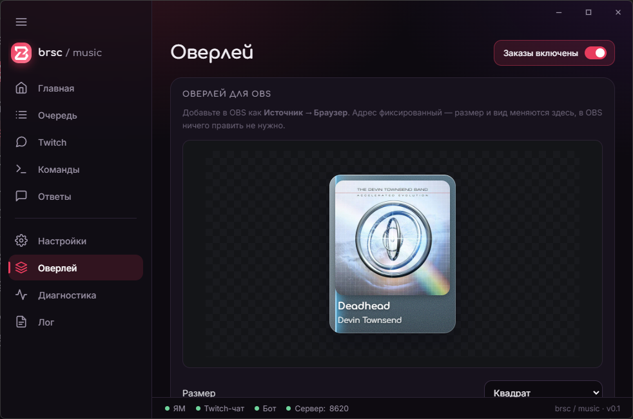This screenshot has height=419, width=633.
Task: Click the Лог document icon
Action: 21,322
